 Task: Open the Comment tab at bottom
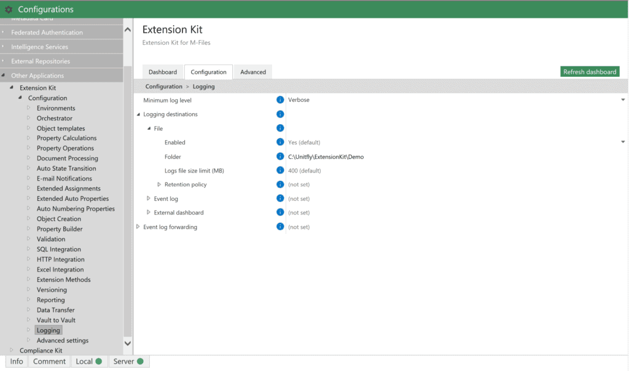point(49,361)
